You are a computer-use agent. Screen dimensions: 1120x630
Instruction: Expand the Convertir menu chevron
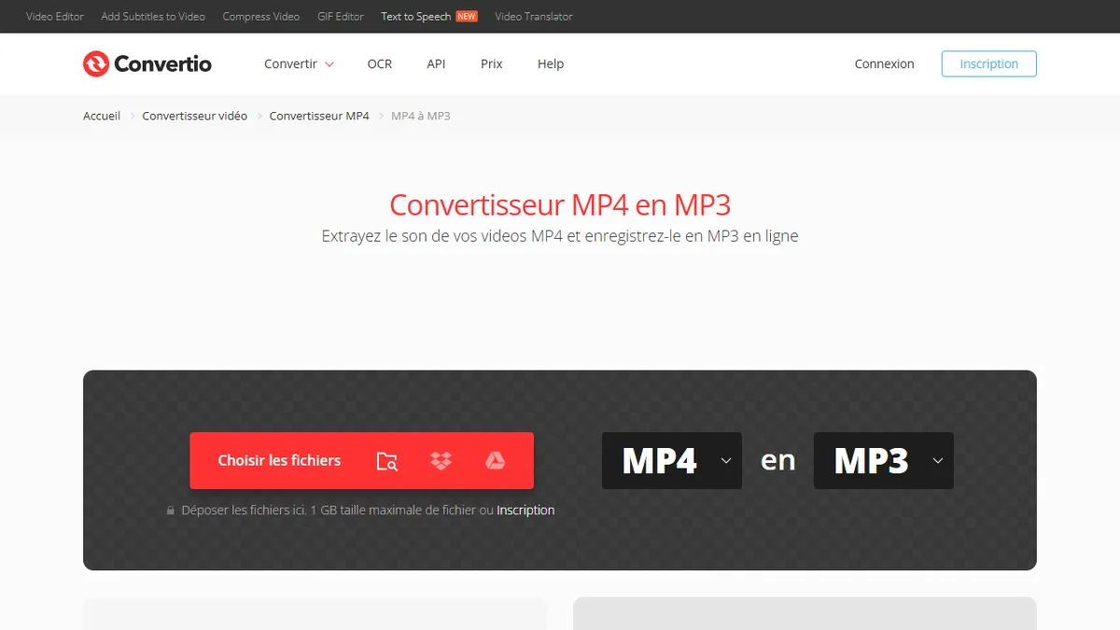pos(329,64)
